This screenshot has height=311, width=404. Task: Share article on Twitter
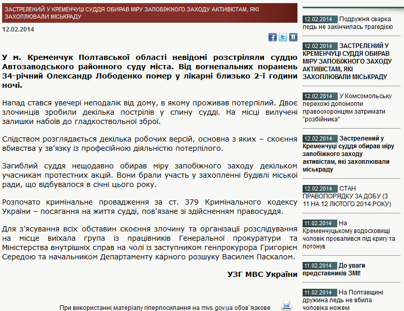(283, 37)
